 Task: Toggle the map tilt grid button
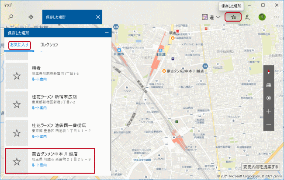coord(269,85)
